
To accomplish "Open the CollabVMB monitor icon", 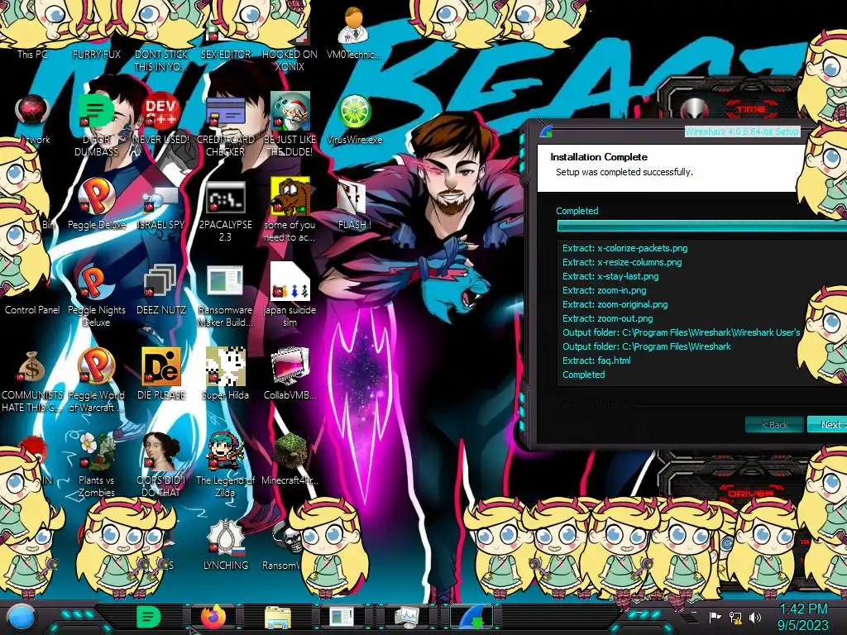I will 290,374.
